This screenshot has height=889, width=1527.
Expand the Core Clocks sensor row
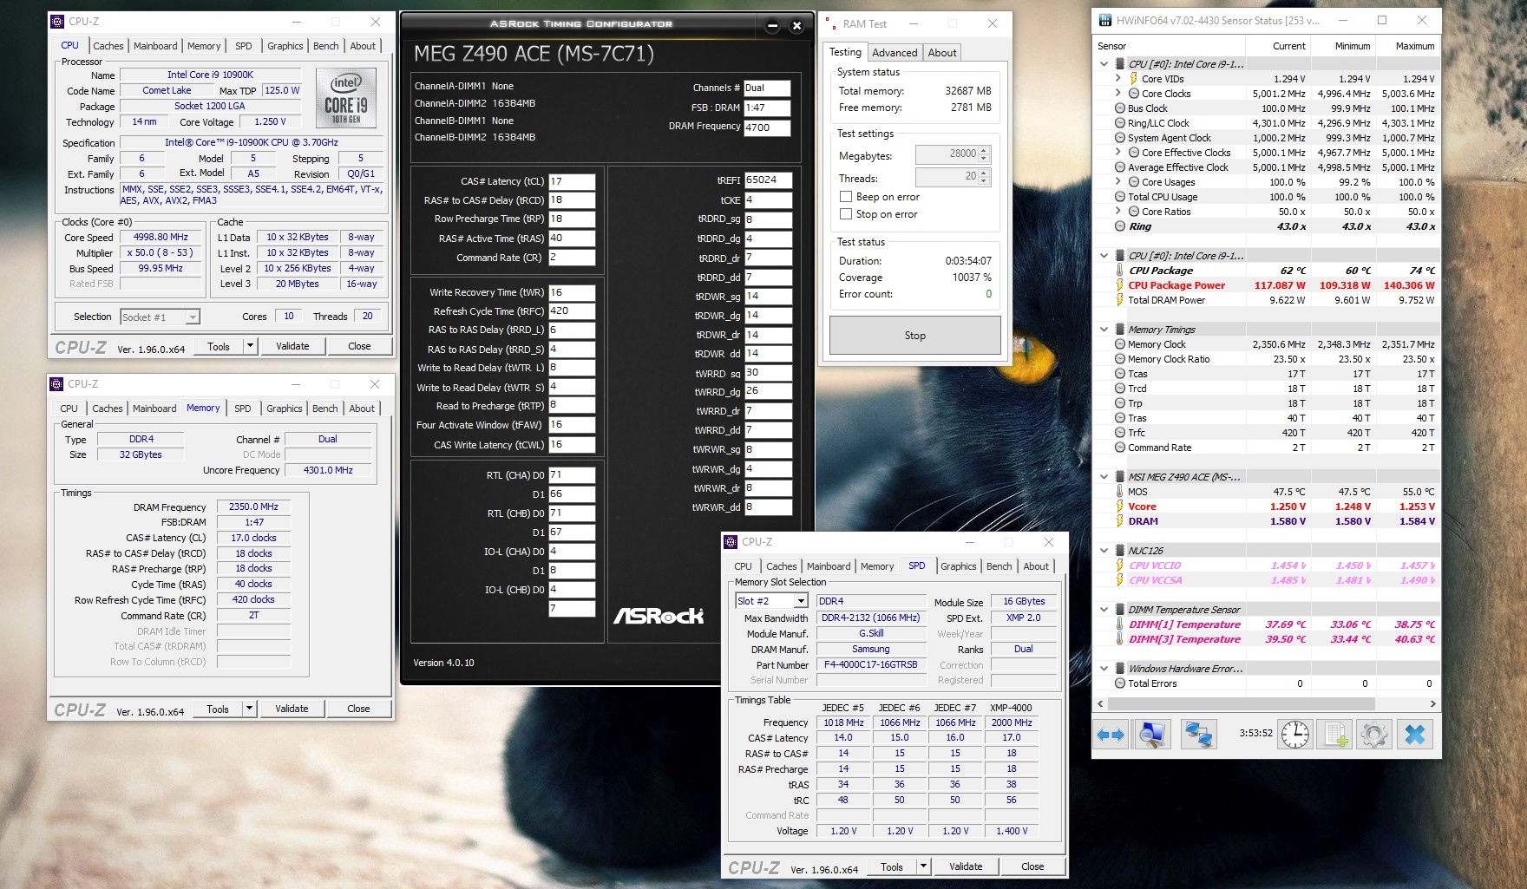(x=1118, y=94)
